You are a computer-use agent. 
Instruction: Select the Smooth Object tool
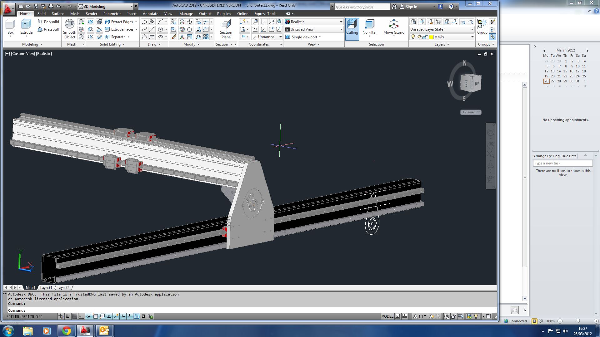(69, 29)
